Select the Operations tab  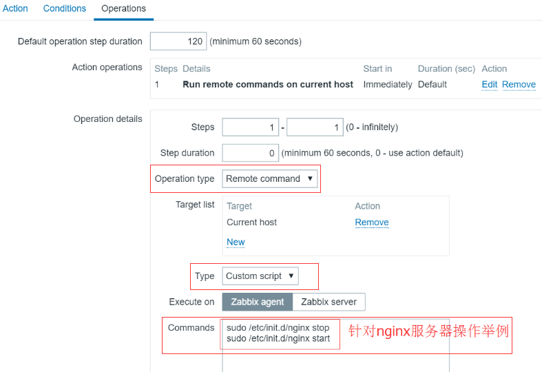coord(123,8)
